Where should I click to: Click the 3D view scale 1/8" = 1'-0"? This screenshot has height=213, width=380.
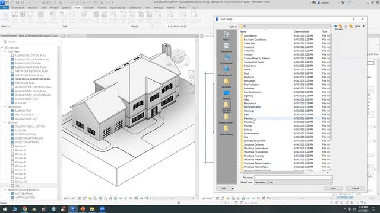point(69,199)
